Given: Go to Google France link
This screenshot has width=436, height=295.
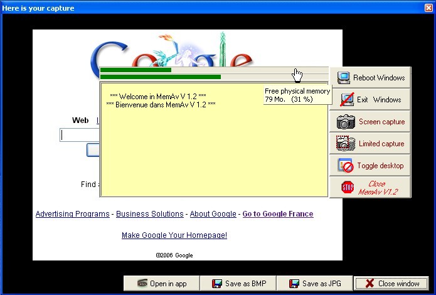Looking at the screenshot, I should (x=278, y=214).
